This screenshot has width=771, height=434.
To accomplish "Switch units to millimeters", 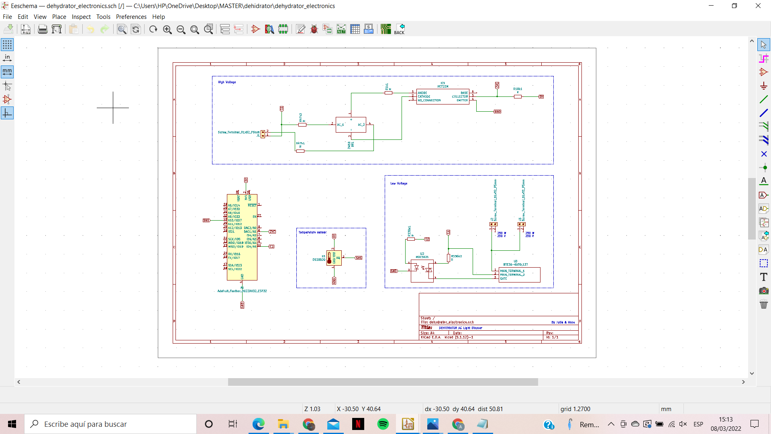I will pos(7,72).
